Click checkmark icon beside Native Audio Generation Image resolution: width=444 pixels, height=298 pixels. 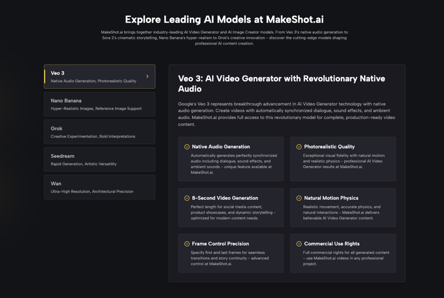(x=186, y=147)
